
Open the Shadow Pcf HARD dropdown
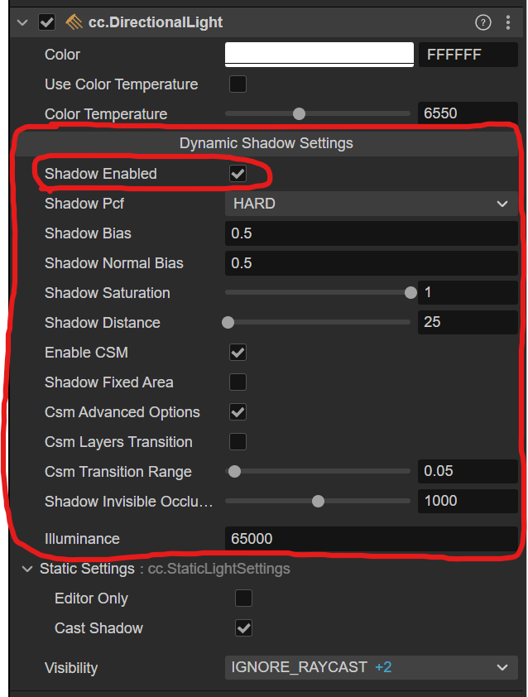click(x=371, y=204)
